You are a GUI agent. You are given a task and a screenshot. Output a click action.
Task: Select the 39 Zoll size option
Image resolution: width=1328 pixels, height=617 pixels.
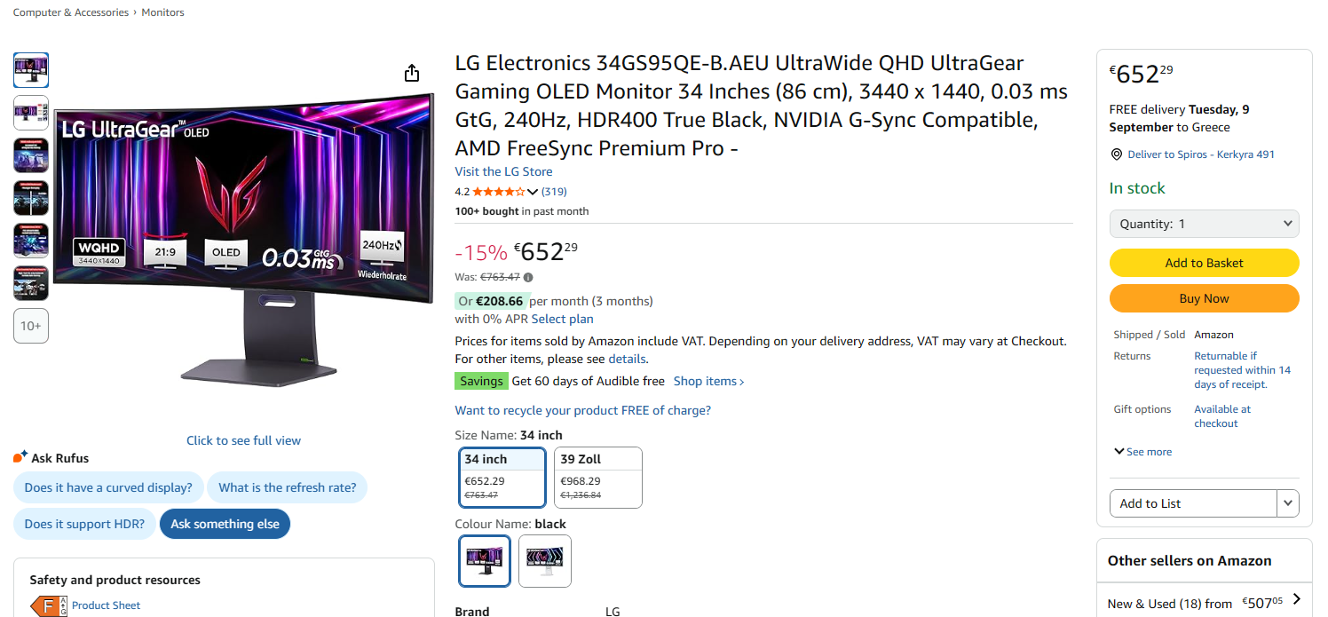pos(598,477)
